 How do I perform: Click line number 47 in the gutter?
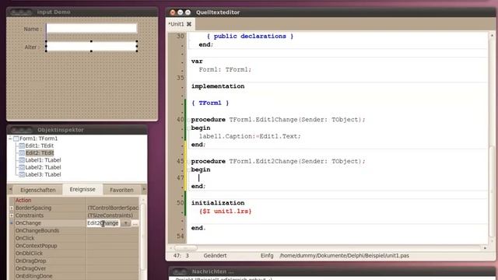pyautogui.click(x=180, y=178)
